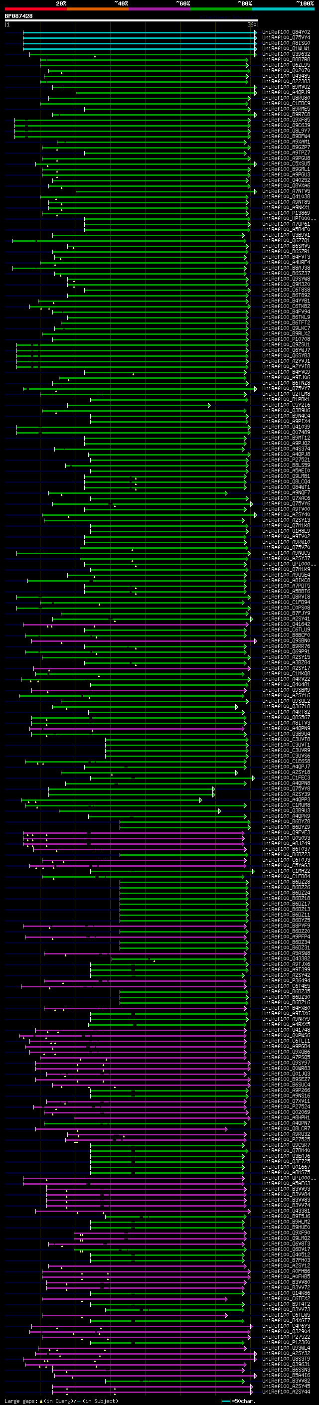Viewport: 319px width, 1405px height.
Task: Choose the UniRef100_Q40252 hit label
Action: [x=286, y=180]
